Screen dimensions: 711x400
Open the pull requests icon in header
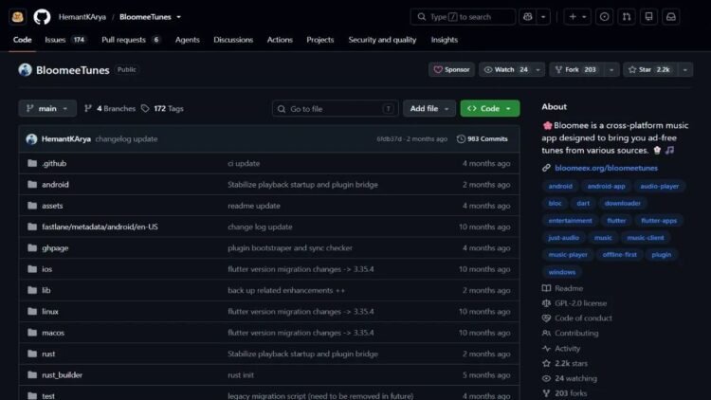pos(627,17)
